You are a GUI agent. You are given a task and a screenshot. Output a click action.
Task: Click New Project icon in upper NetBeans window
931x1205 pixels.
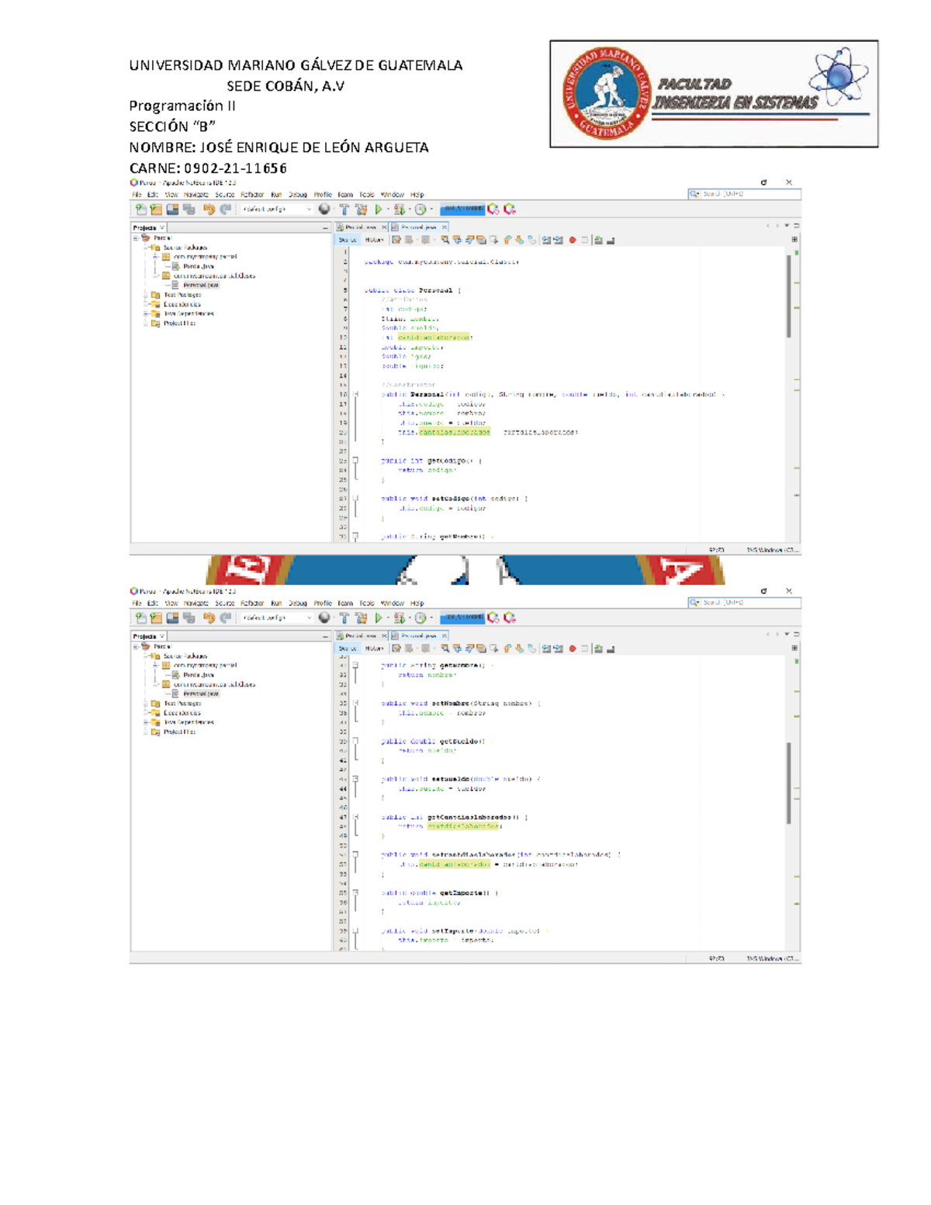coord(156,209)
